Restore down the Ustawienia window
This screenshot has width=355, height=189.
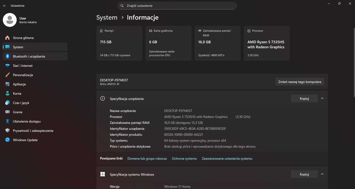pos(339,4)
